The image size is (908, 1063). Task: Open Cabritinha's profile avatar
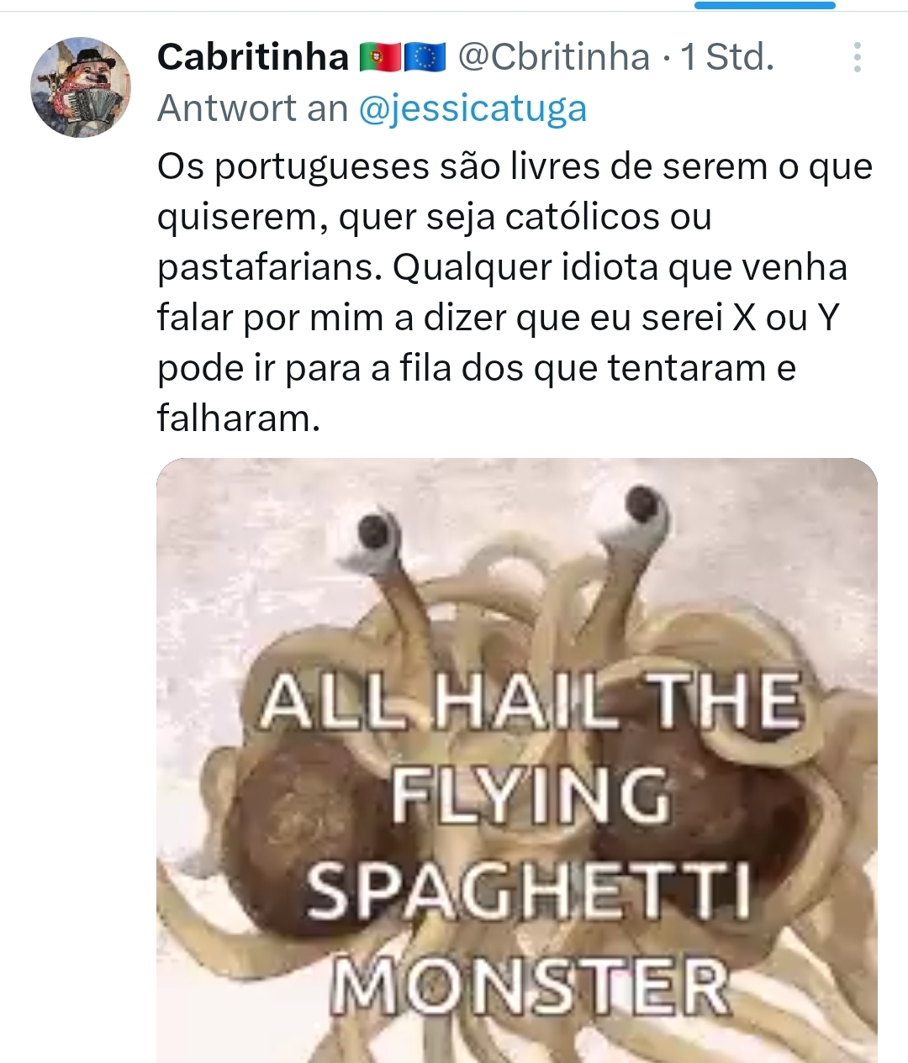click(x=81, y=87)
